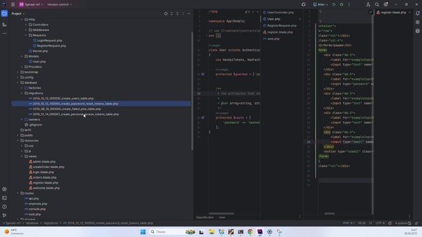Open the Git tool window icon
422x237 pixels.
(x=5, y=215)
